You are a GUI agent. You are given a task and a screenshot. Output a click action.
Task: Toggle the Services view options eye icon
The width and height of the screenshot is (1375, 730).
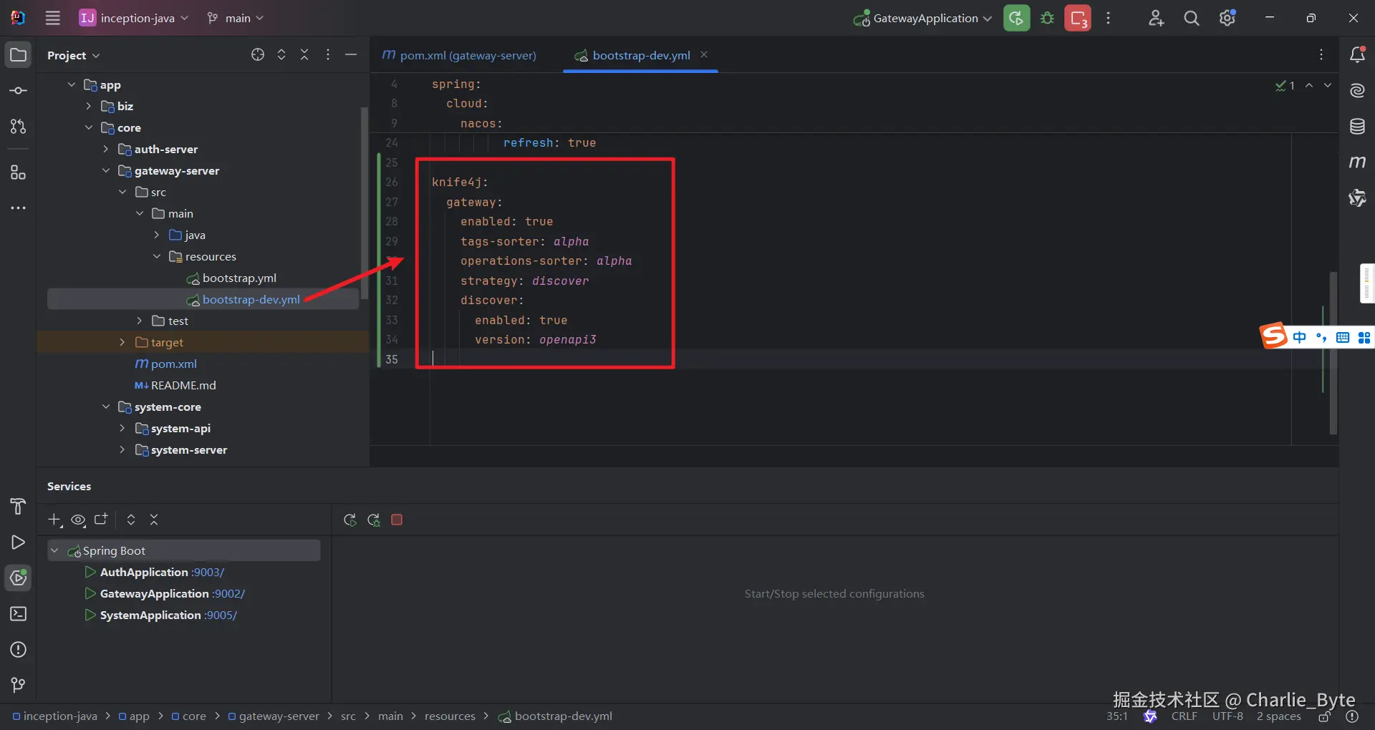[78, 520]
